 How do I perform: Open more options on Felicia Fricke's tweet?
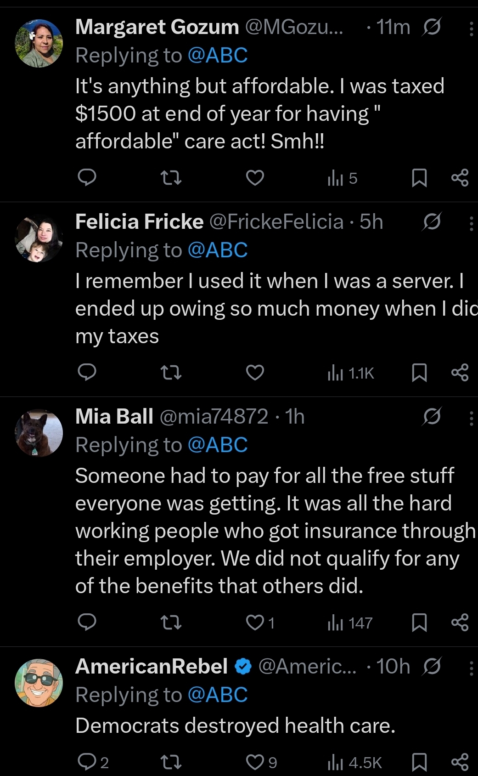point(471,223)
